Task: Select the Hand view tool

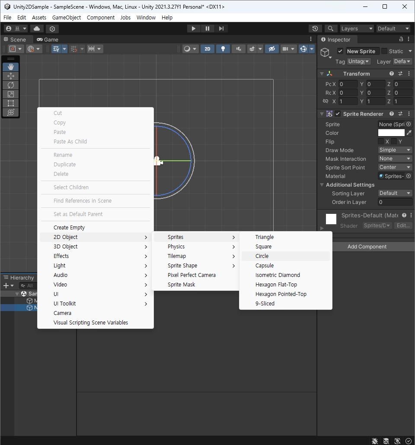Action: tap(11, 67)
